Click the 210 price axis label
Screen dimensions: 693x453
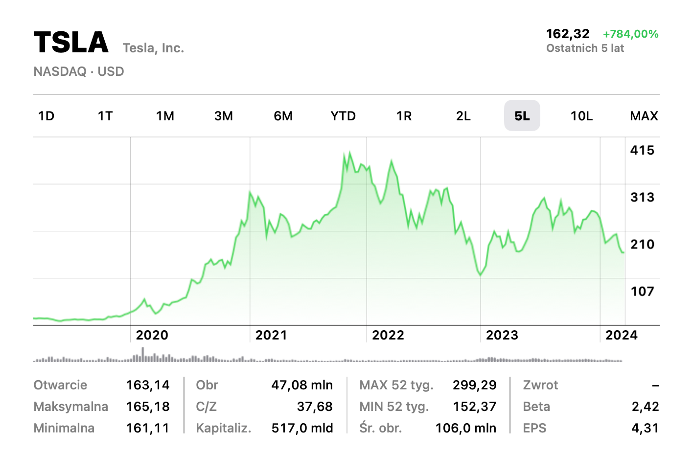tap(643, 244)
